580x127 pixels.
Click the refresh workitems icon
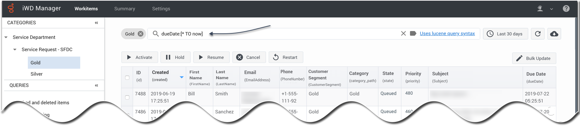538,34
